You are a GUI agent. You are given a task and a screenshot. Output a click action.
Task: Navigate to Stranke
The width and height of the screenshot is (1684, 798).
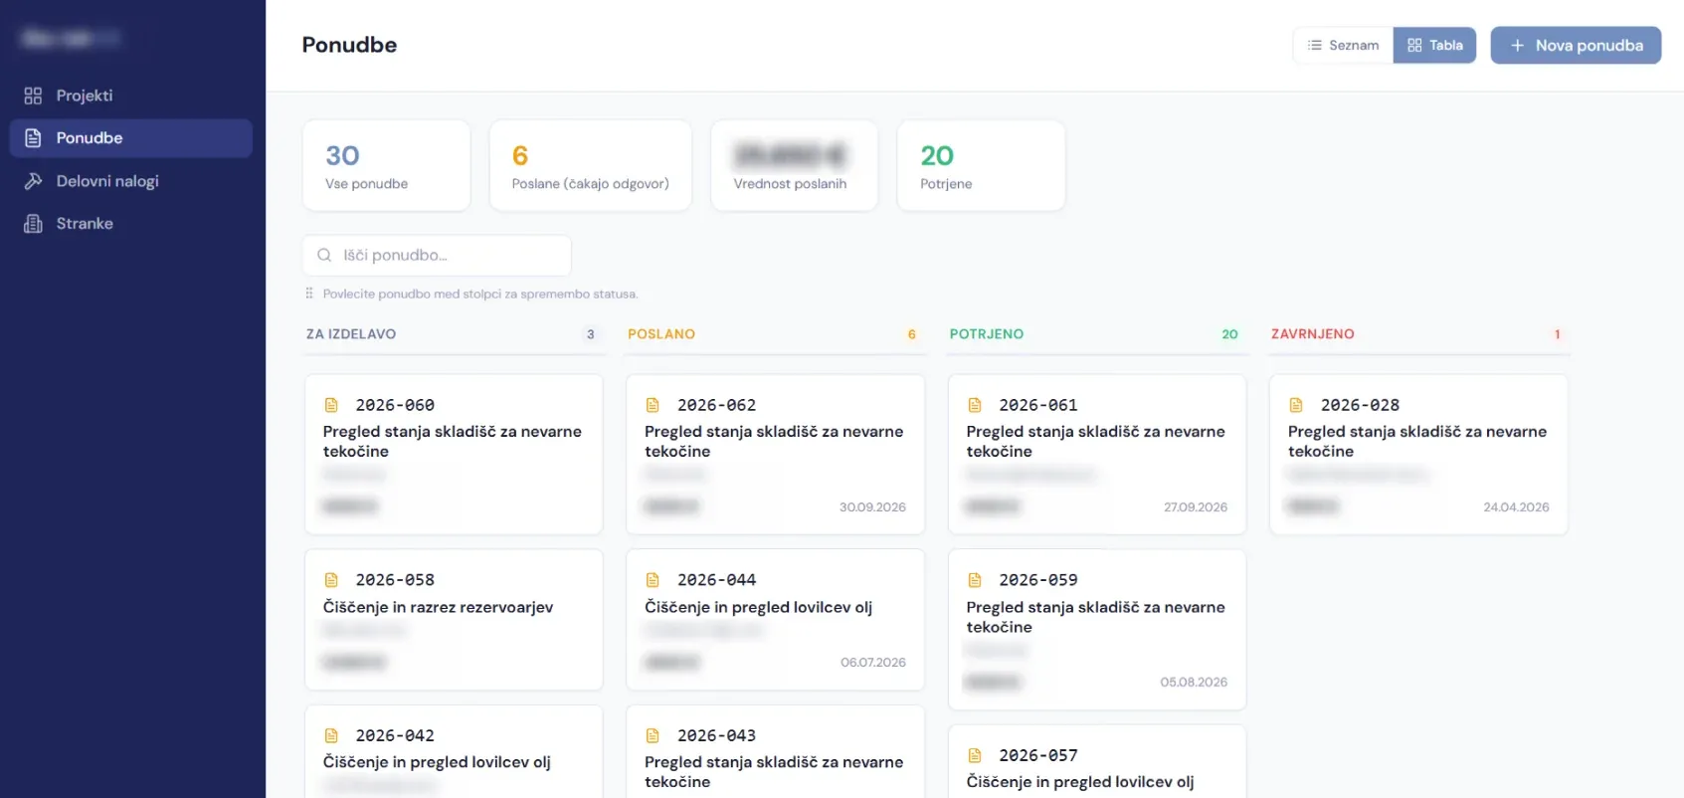(131, 224)
